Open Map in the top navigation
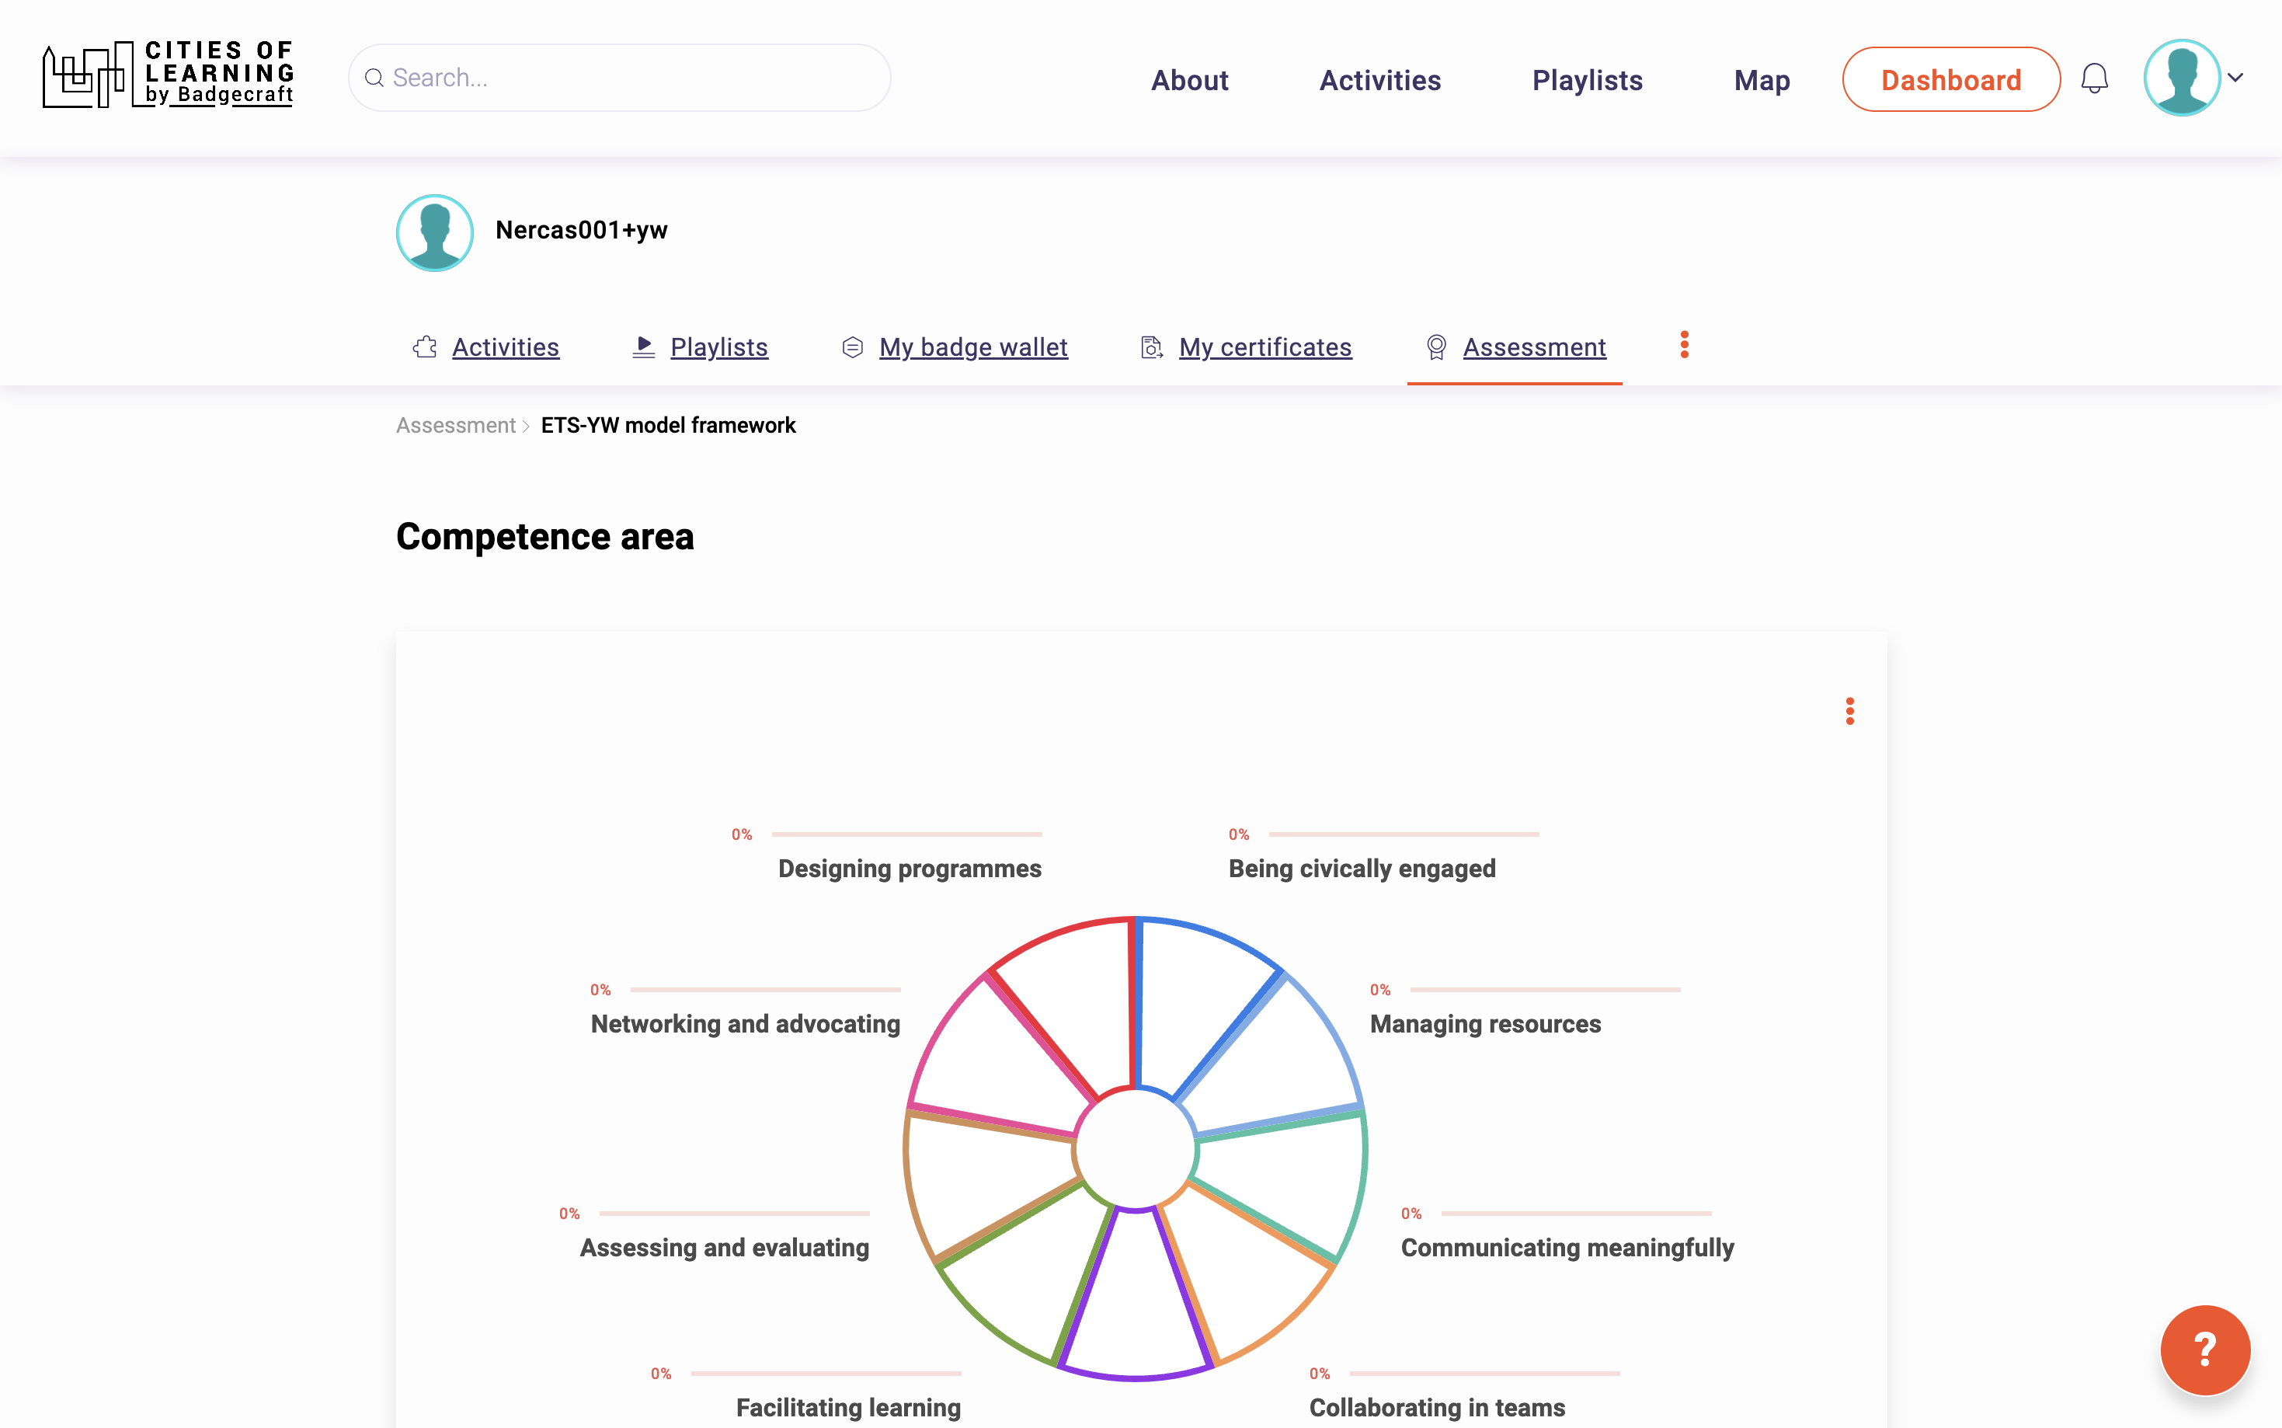The height and width of the screenshot is (1428, 2282). click(x=1761, y=80)
